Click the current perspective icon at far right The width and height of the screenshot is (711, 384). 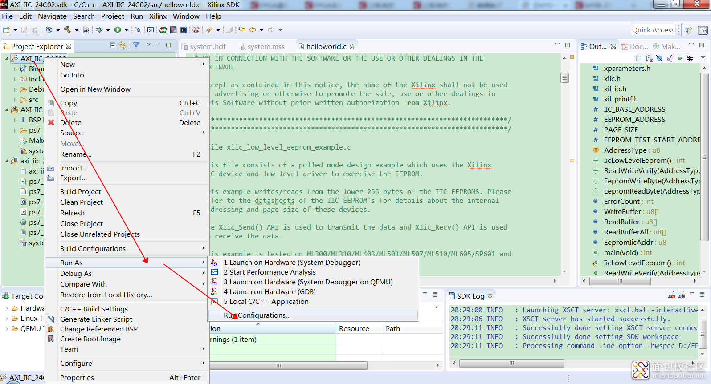(703, 30)
